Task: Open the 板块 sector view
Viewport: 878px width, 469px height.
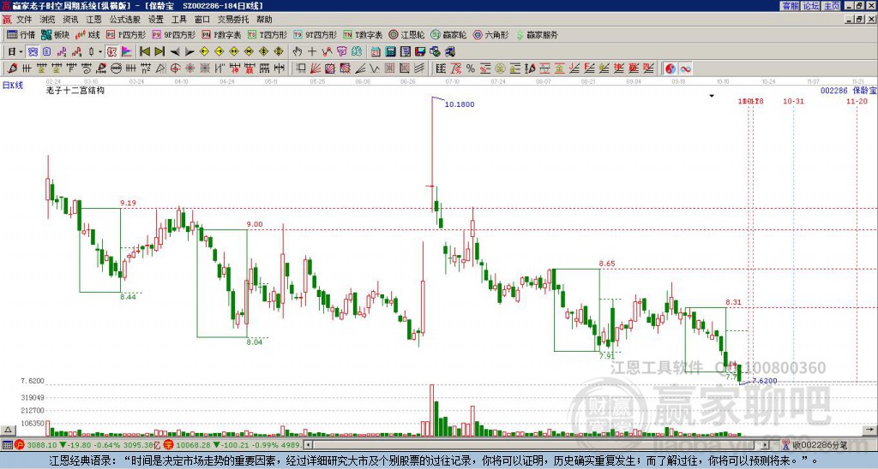Action: 56,34
